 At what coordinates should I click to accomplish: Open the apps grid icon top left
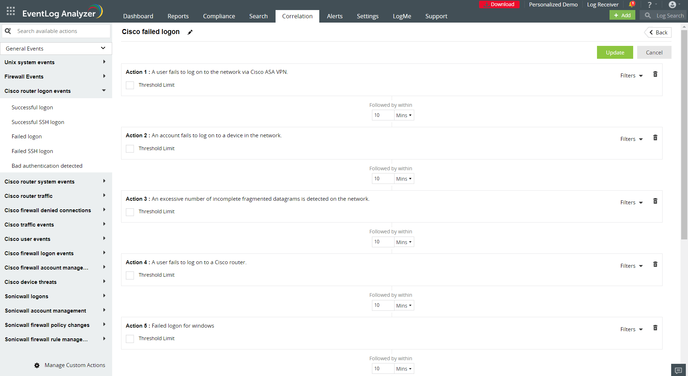click(10, 11)
